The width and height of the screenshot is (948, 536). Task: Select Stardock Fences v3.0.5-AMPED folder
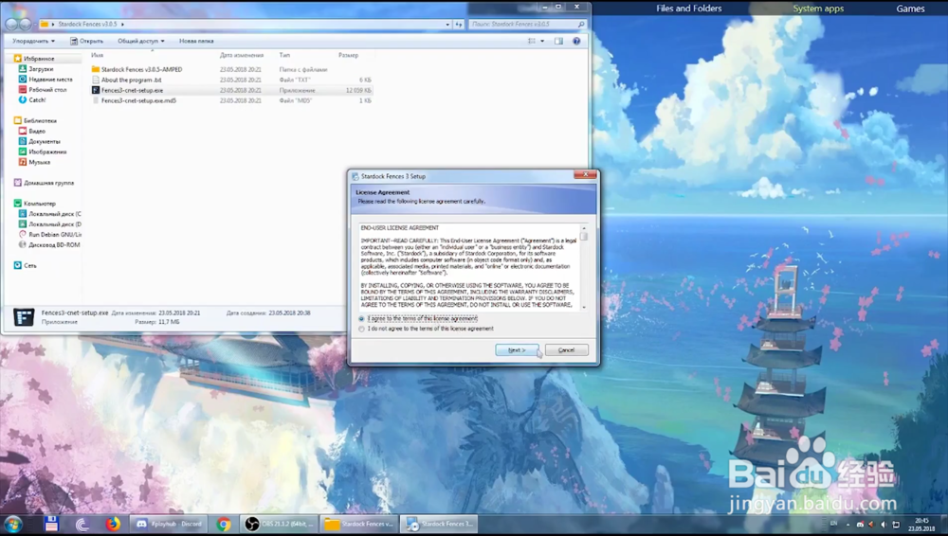pos(141,69)
